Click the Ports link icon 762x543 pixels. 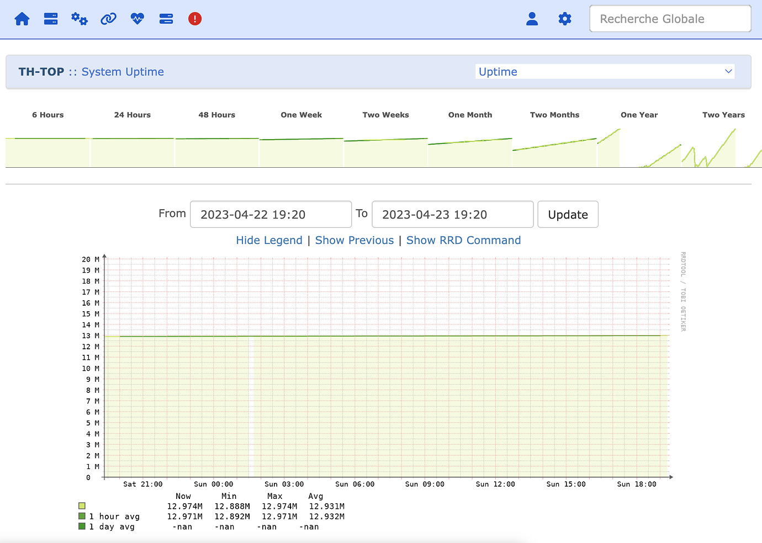pyautogui.click(x=108, y=18)
